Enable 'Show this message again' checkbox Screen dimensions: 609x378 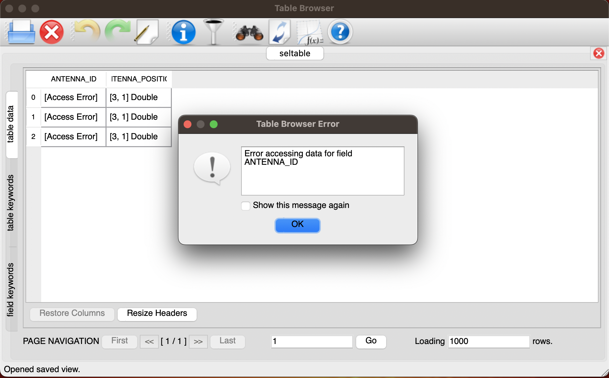pyautogui.click(x=245, y=206)
